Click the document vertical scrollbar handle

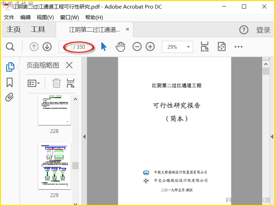266,71
